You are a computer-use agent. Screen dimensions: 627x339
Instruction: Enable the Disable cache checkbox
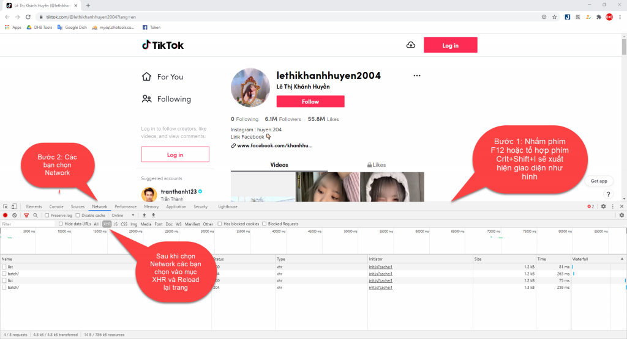pyautogui.click(x=78, y=216)
